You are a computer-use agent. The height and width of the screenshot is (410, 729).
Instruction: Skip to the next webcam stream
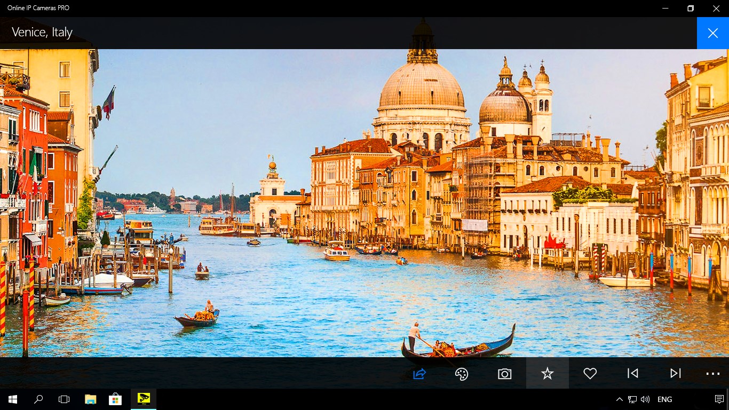click(675, 374)
